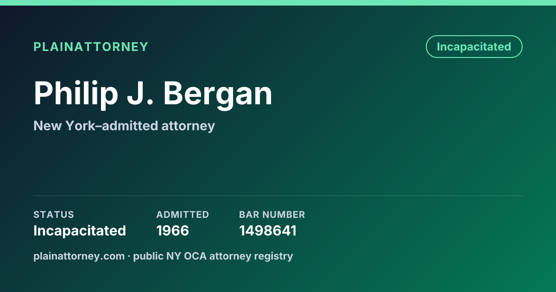The image size is (556, 292).
Task: Click the ADMITTED label
Action: tap(183, 215)
